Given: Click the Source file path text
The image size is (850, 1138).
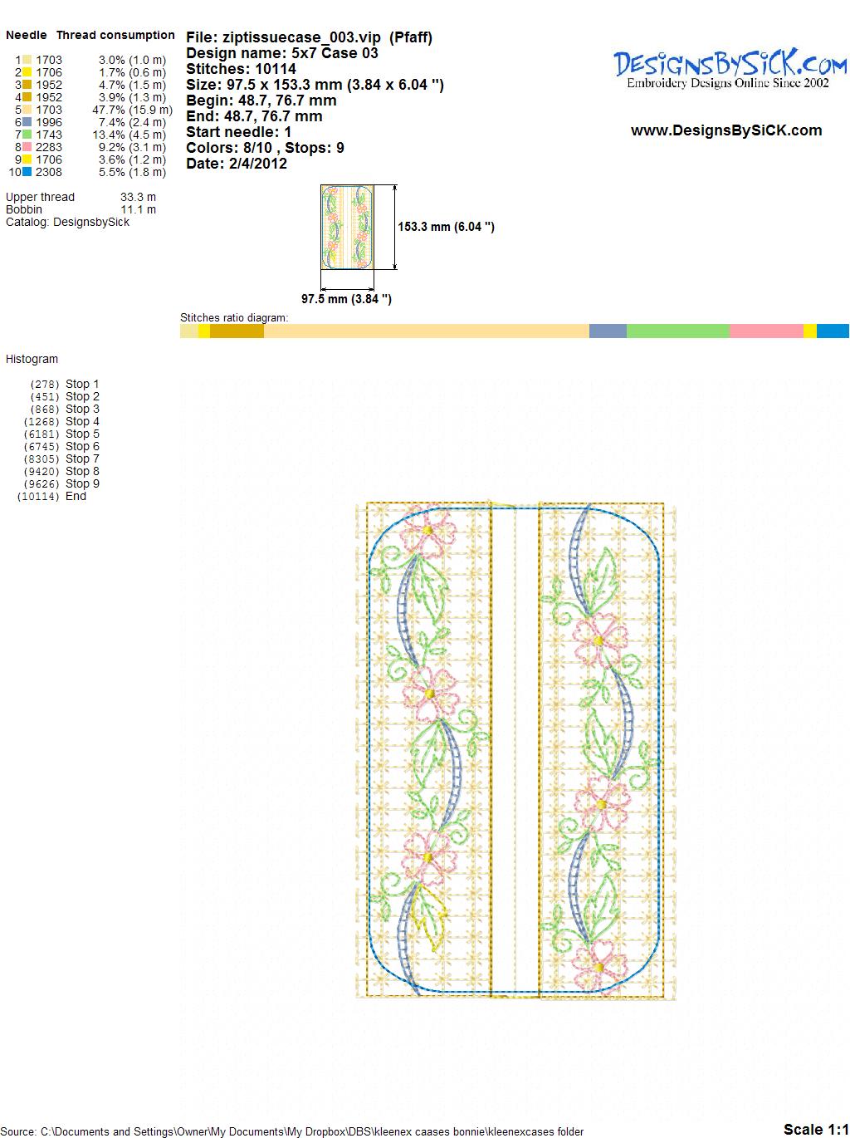Looking at the screenshot, I should [292, 1131].
